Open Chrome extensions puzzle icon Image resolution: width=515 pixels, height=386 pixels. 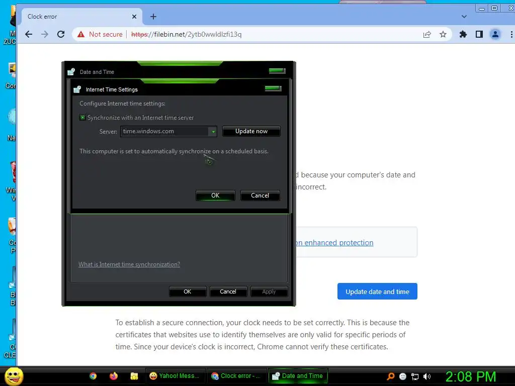pos(463,35)
